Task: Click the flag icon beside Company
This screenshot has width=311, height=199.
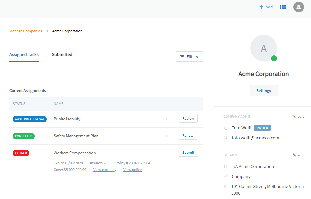Action: [x=225, y=177]
